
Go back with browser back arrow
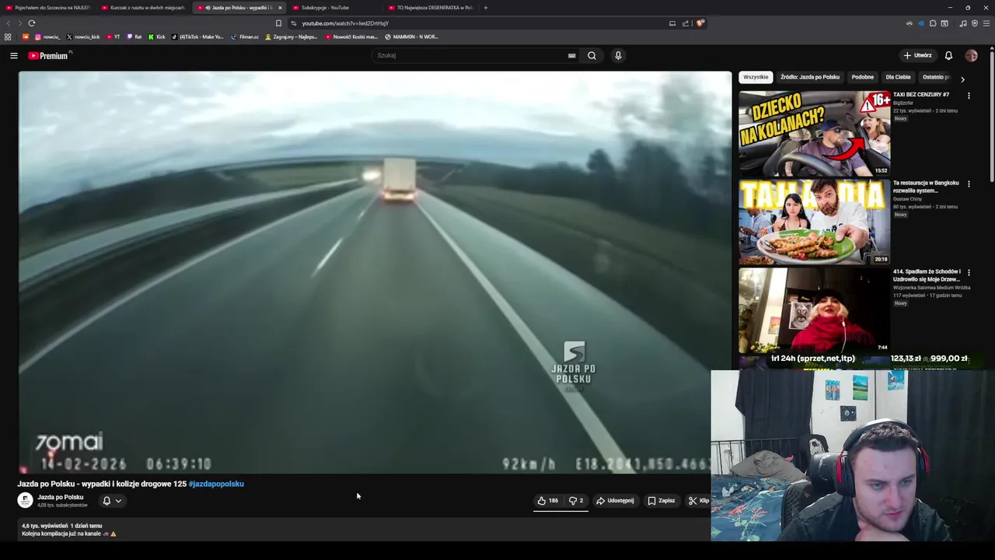(9, 23)
